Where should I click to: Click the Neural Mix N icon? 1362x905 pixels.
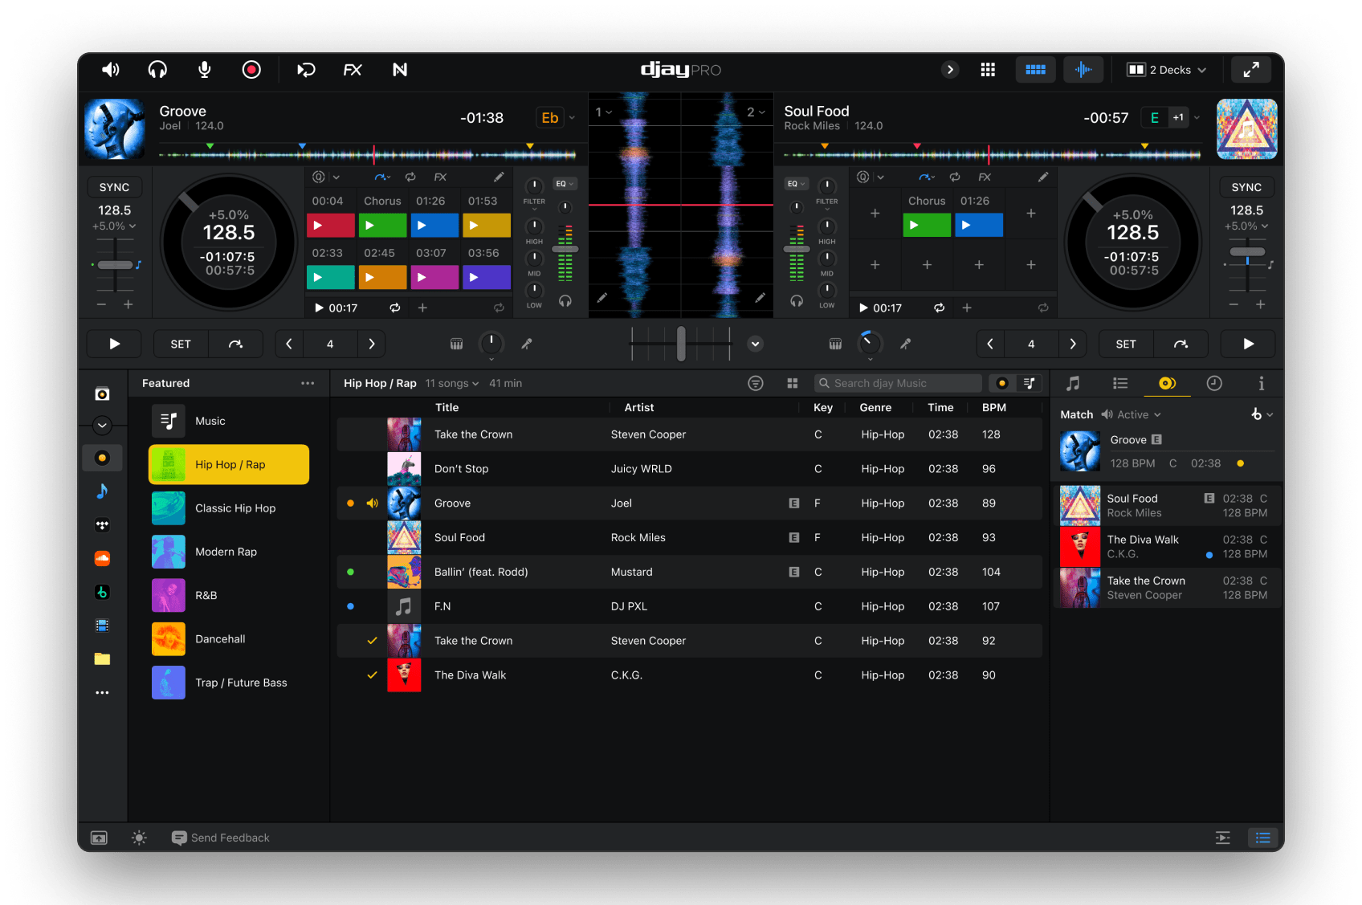400,70
